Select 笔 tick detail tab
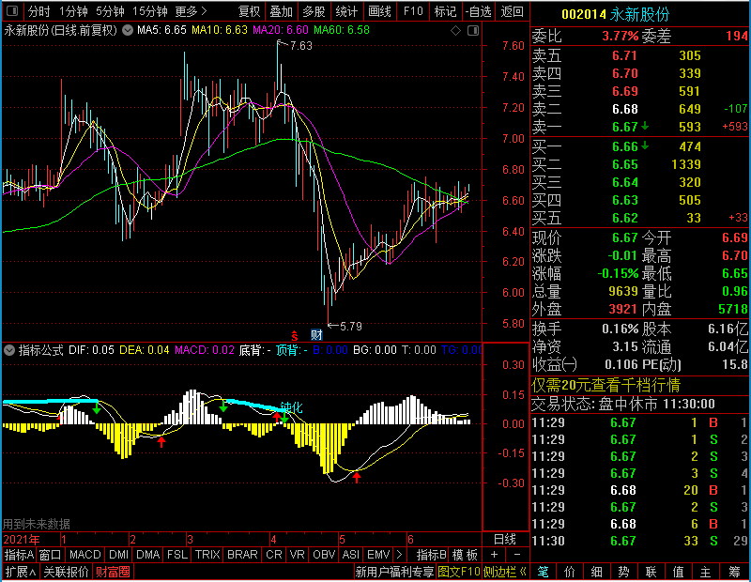Viewport: 751px width, 582px height. tap(543, 572)
